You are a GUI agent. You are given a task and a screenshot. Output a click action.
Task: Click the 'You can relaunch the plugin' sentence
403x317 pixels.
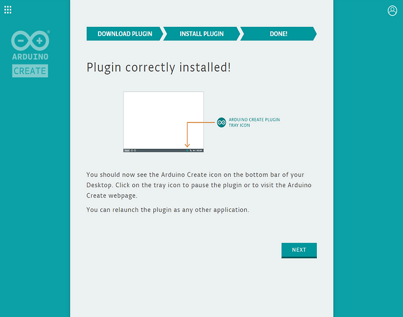tap(167, 210)
